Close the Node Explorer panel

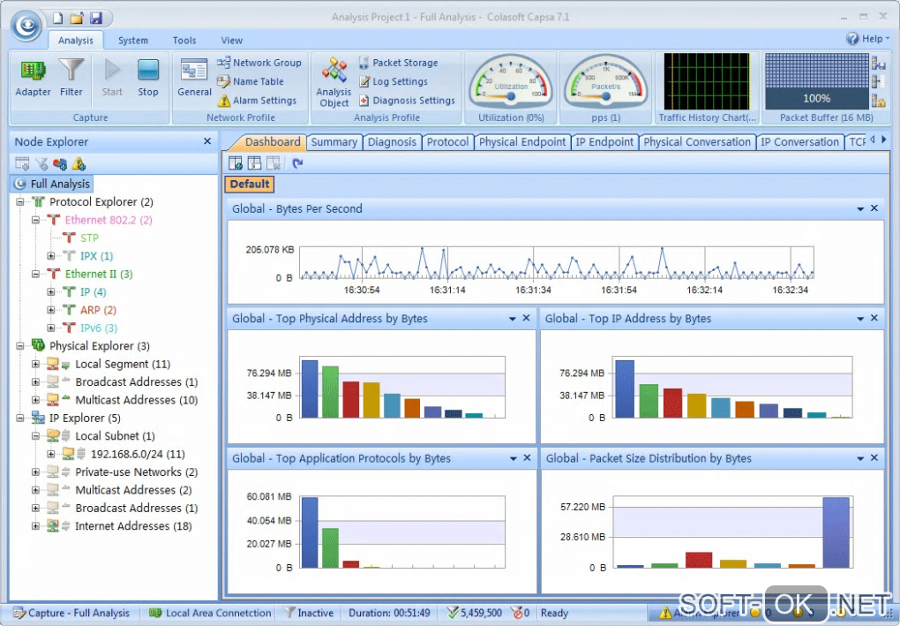[x=207, y=141]
